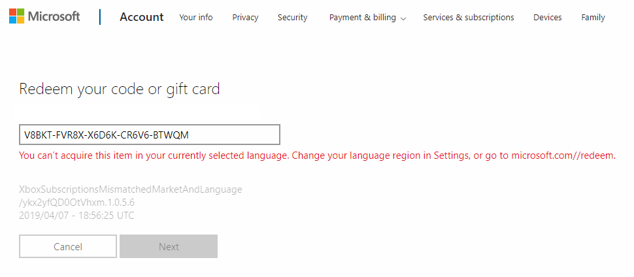This screenshot has width=634, height=277.
Task: Click the 2019/04/07 UTC timestamp text
Action: click(x=76, y=216)
